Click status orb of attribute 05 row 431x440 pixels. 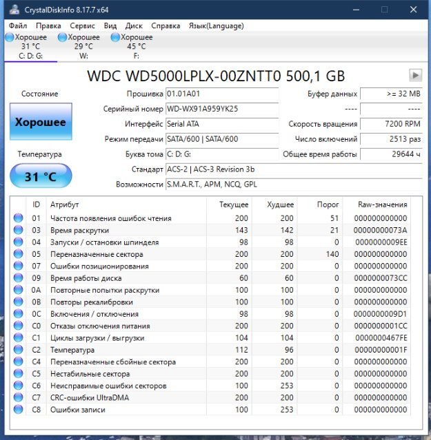(x=18, y=253)
